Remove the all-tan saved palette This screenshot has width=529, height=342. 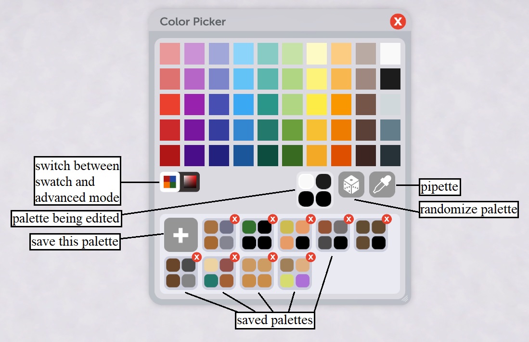[x=272, y=257]
